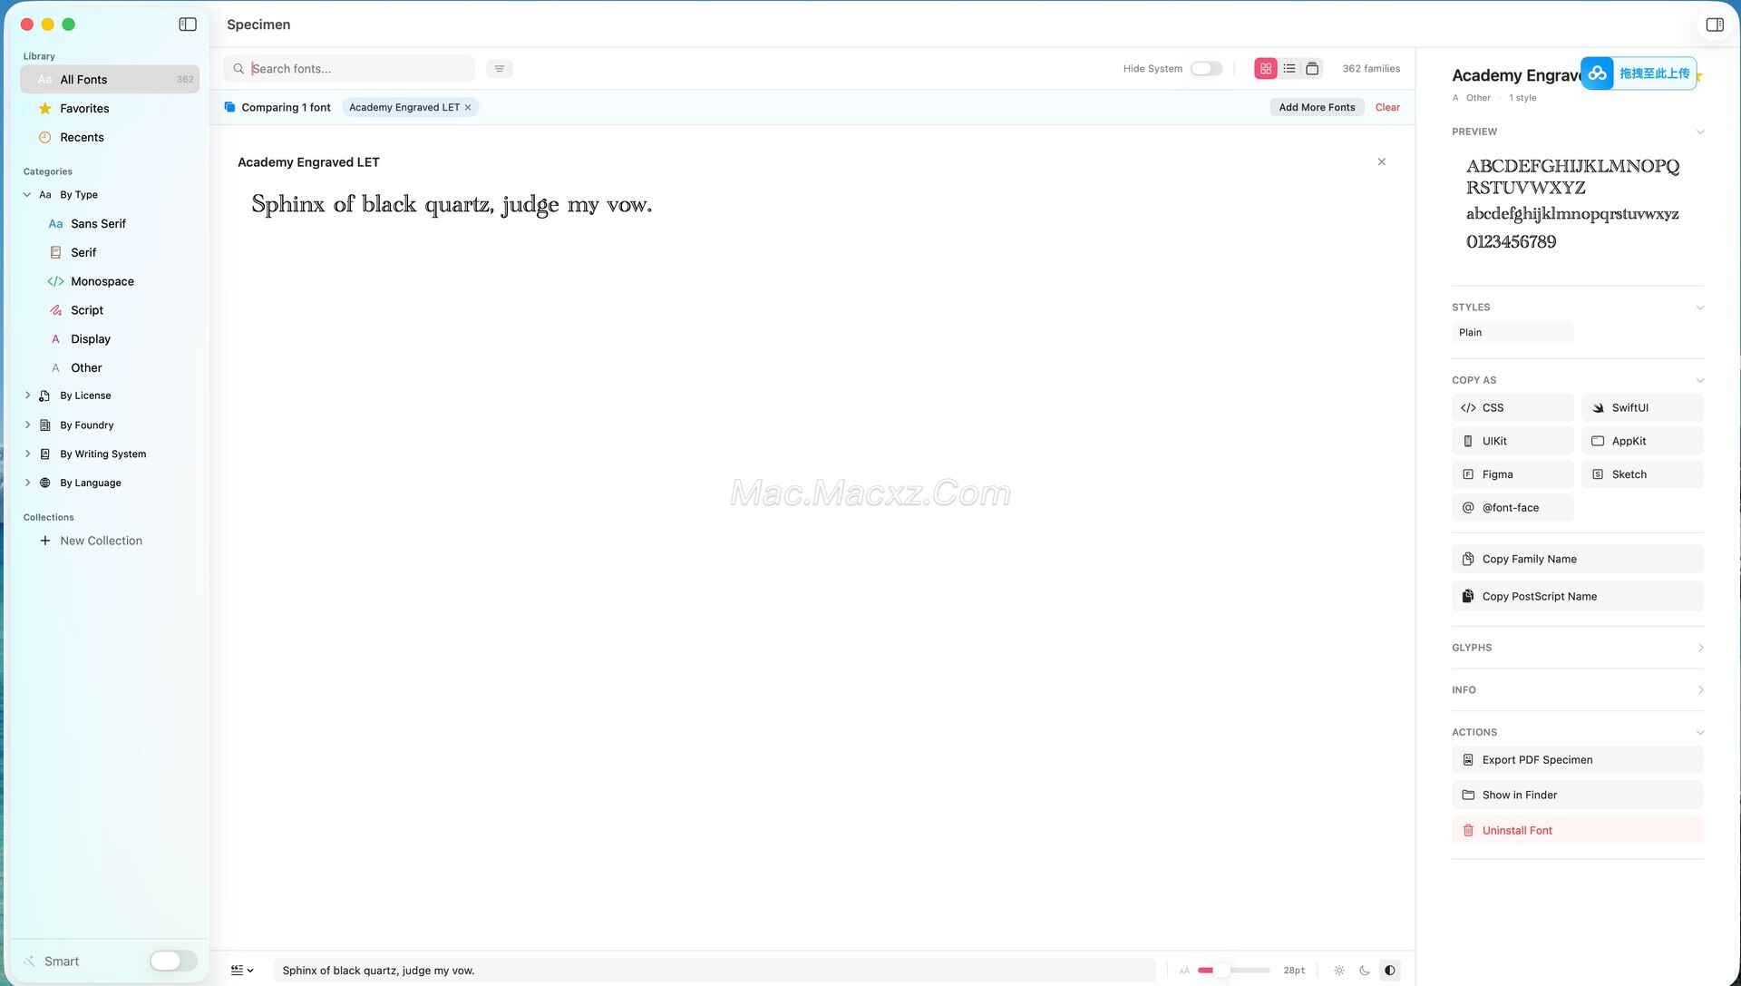Expand the By License category

pyautogui.click(x=27, y=395)
